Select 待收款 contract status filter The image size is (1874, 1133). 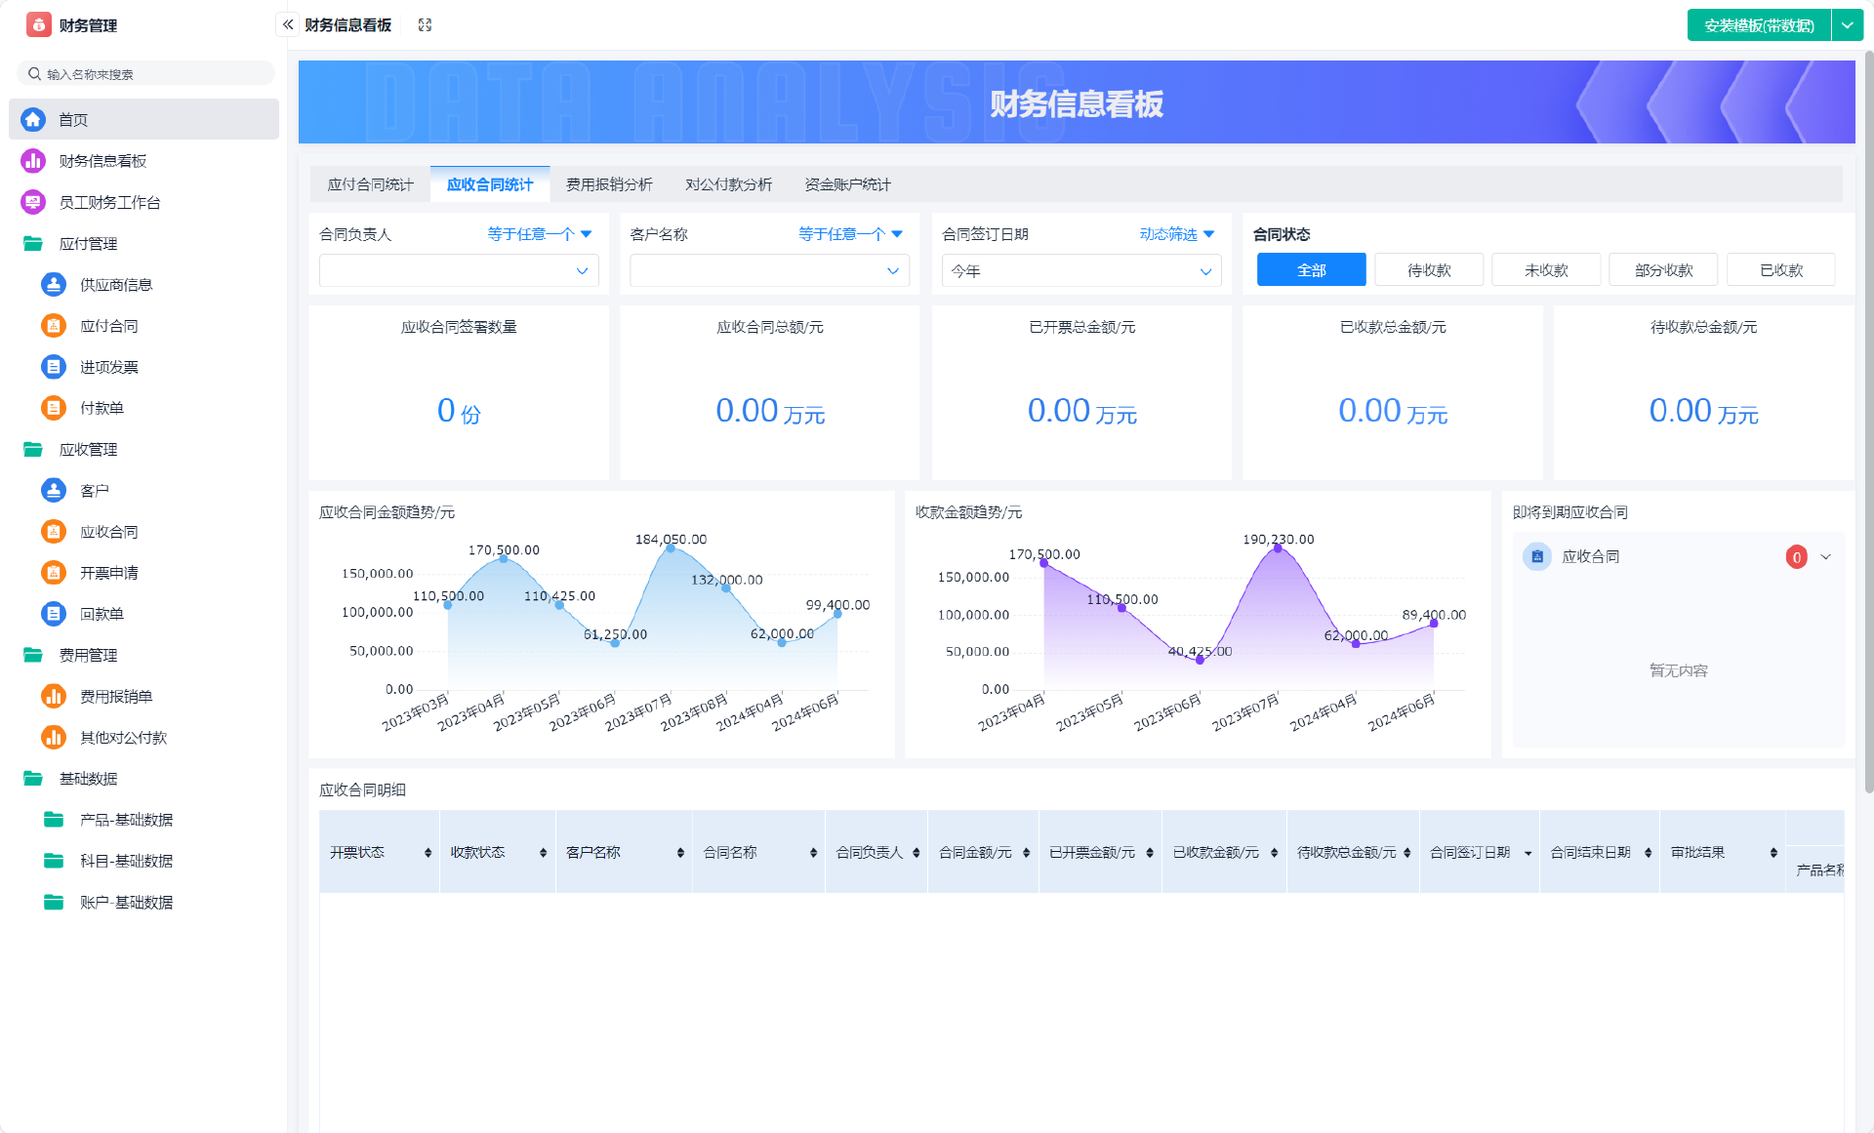(1428, 270)
